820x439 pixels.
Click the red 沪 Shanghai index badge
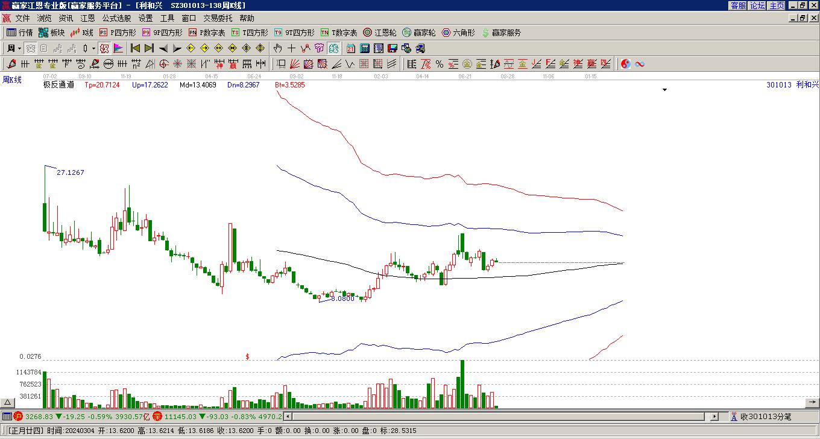[x=18, y=416]
